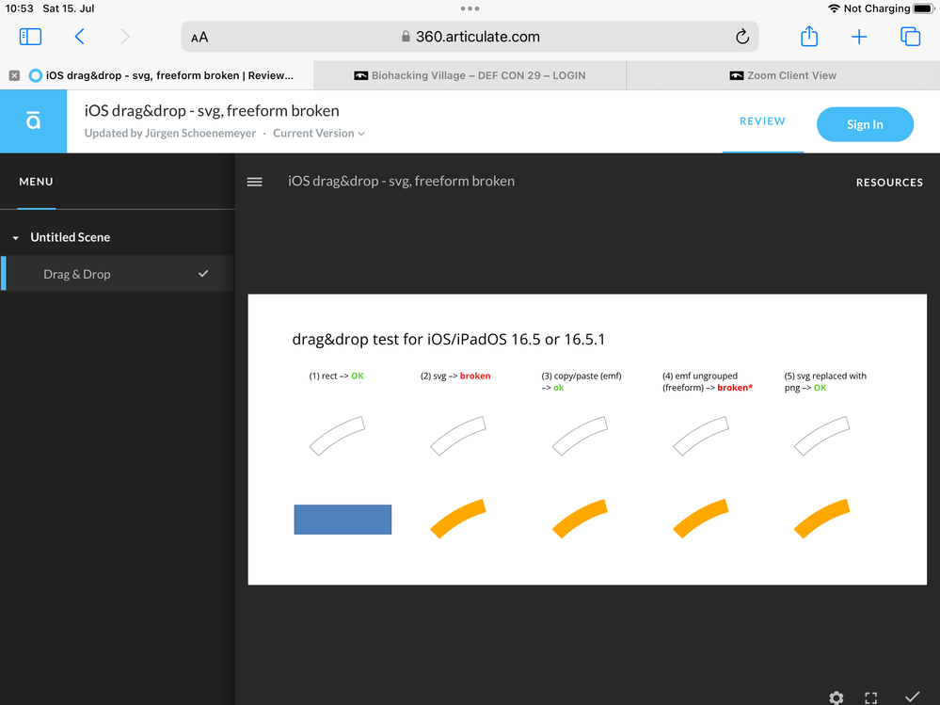Click the bottom-right checkmark icon
940x705 pixels.
(x=913, y=697)
